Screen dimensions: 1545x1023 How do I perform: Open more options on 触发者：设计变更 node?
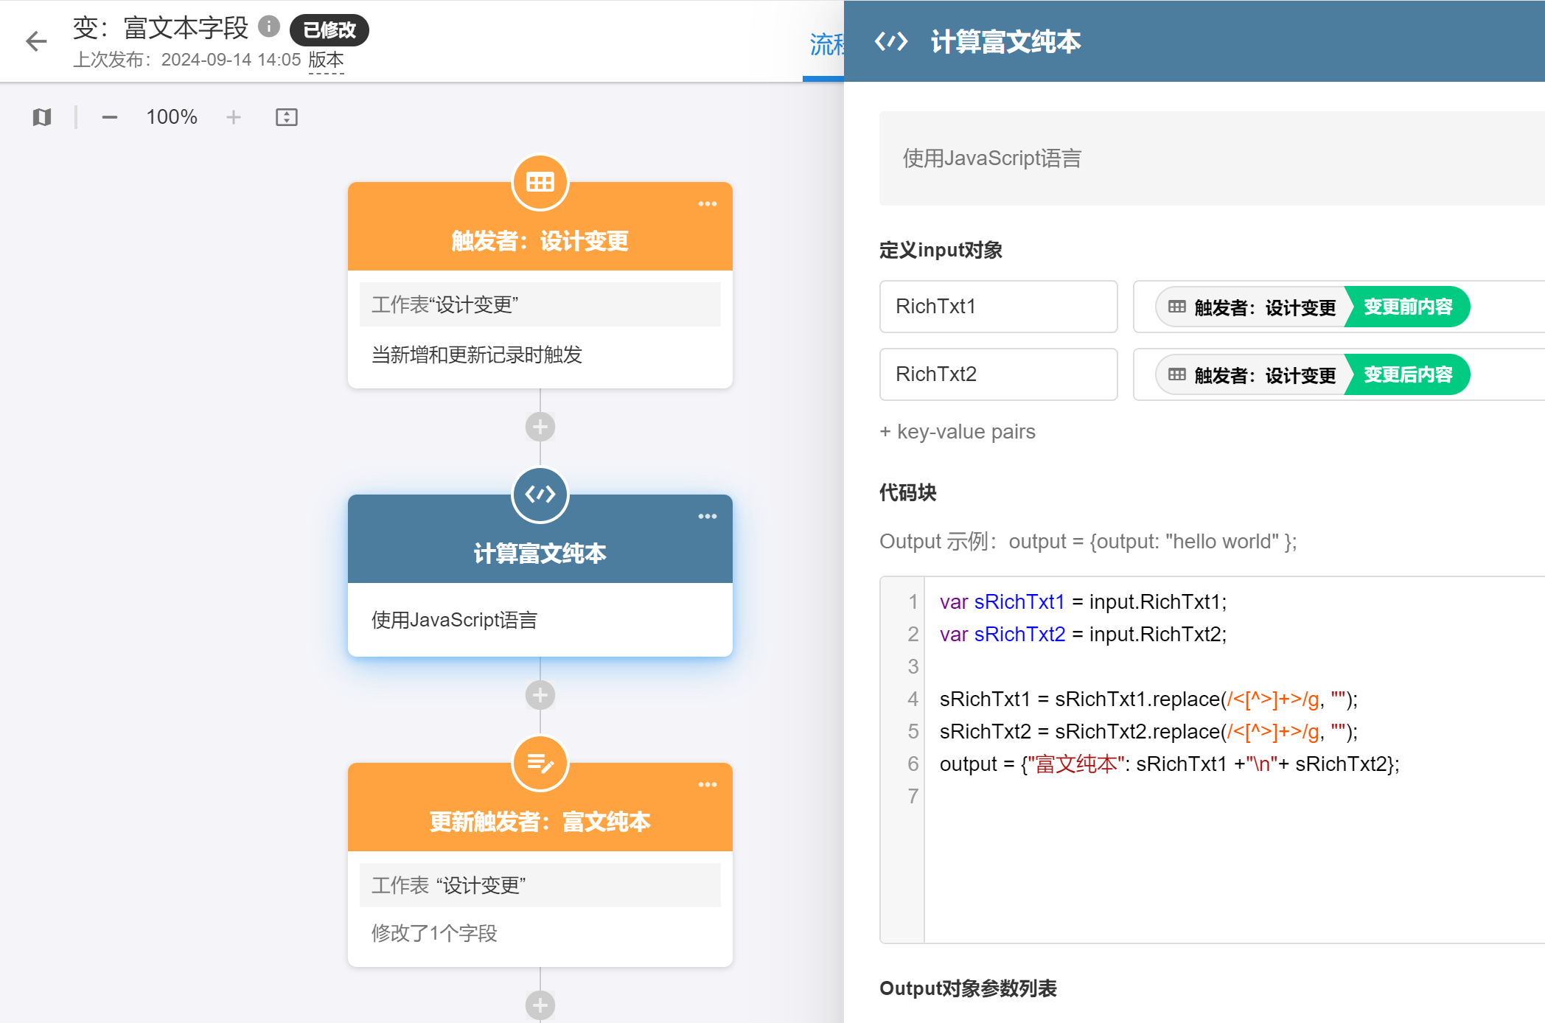(707, 204)
